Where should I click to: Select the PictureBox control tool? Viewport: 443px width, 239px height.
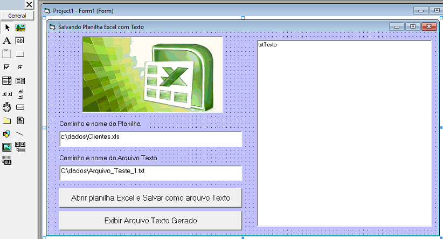[20, 28]
